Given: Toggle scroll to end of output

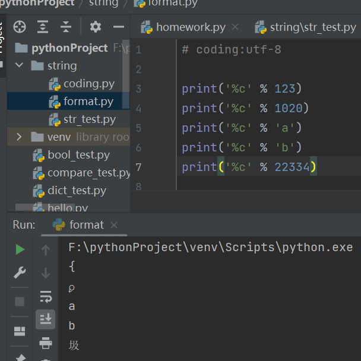Looking at the screenshot, I should 46,319.
